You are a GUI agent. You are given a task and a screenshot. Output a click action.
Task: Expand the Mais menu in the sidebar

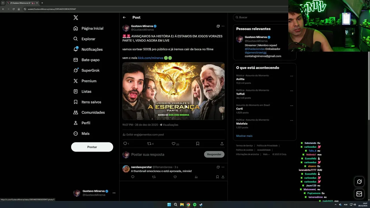point(82,133)
